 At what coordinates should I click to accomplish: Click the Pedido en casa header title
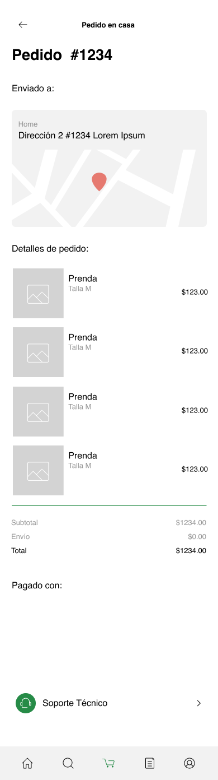pyautogui.click(x=108, y=25)
